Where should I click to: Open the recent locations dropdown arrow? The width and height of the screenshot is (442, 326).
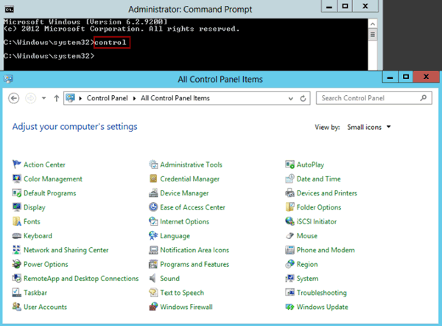pos(43,98)
